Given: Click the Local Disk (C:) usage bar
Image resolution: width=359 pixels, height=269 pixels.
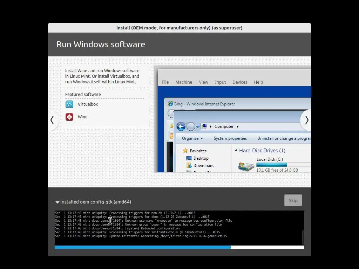Looking at the screenshot, I should coord(284,165).
